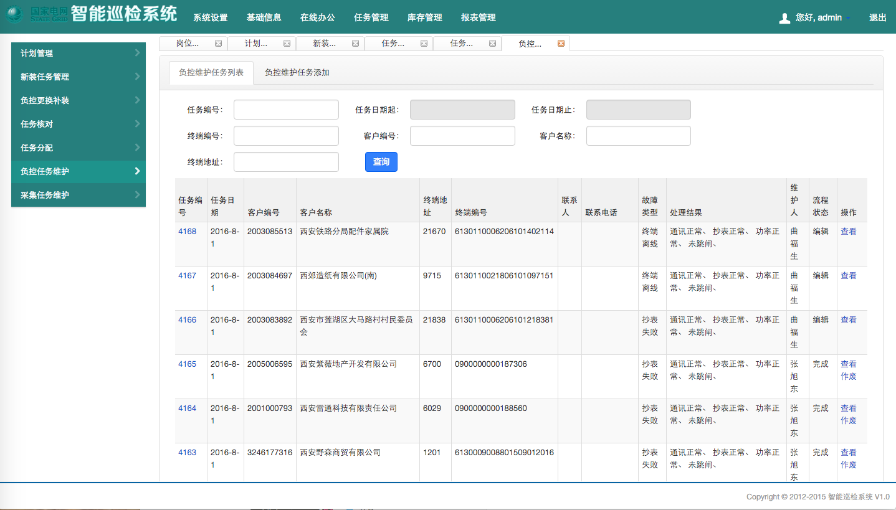Click the blue 查询 search button
896x510 pixels.
(x=381, y=162)
